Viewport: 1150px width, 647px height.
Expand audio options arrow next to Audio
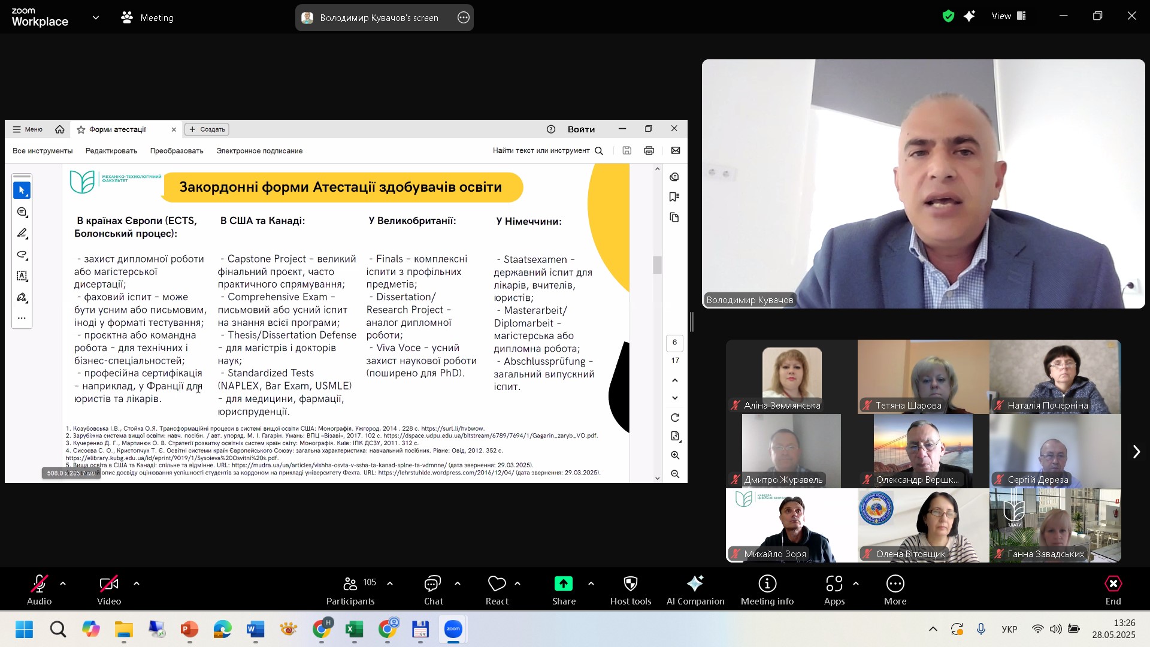coord(63,583)
